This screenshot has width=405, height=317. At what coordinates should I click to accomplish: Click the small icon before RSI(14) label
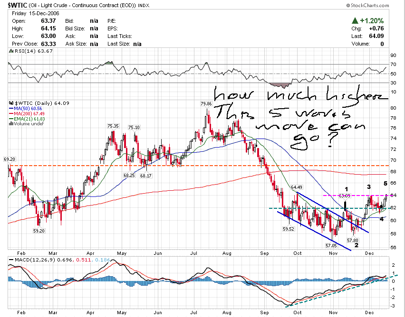[11, 51]
